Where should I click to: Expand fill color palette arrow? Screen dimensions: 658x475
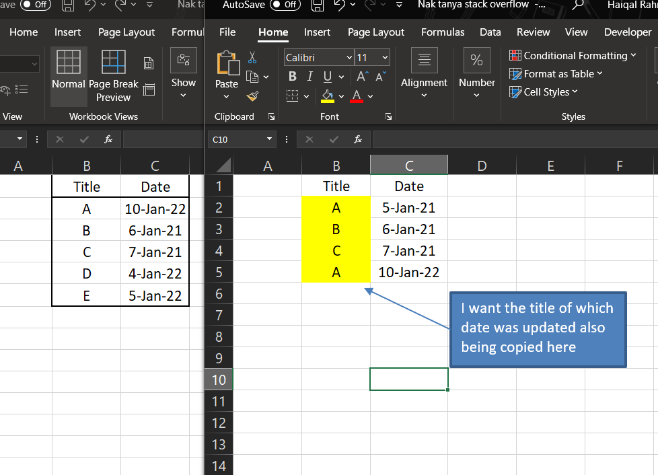pos(341,96)
